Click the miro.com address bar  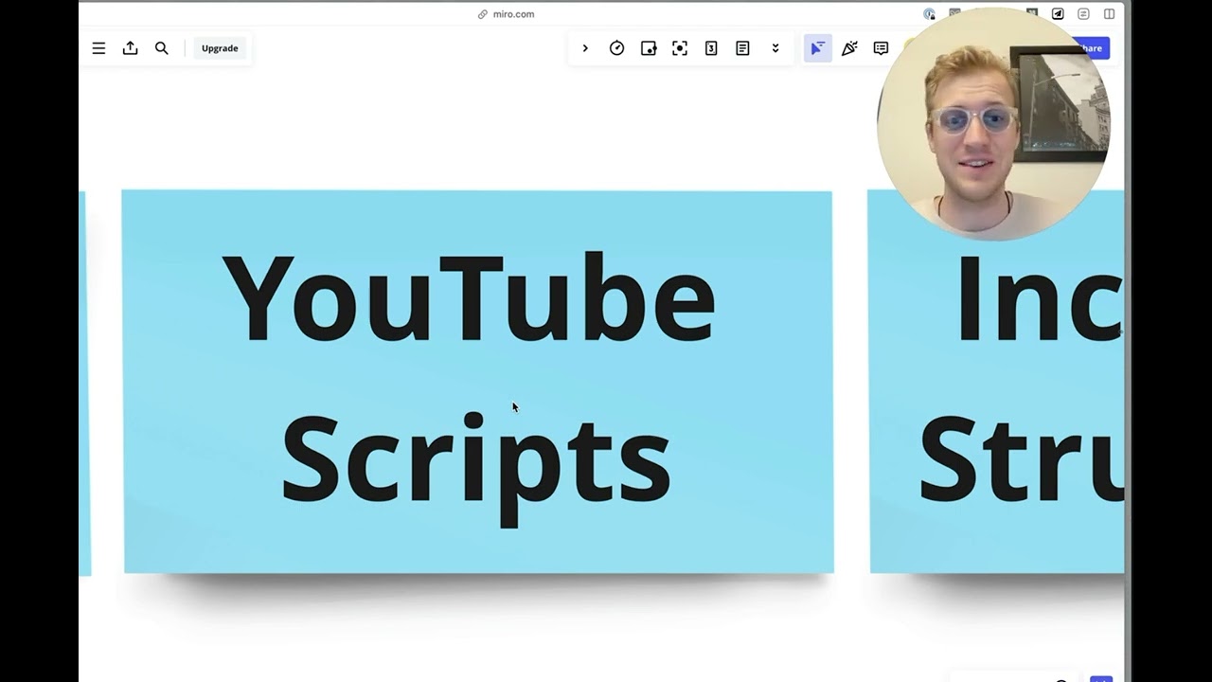tap(507, 14)
